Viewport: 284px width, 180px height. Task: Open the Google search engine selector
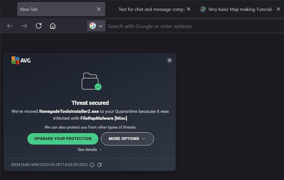pos(96,26)
